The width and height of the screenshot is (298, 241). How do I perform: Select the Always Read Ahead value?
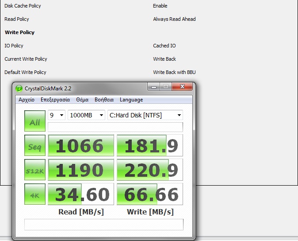[x=174, y=19]
